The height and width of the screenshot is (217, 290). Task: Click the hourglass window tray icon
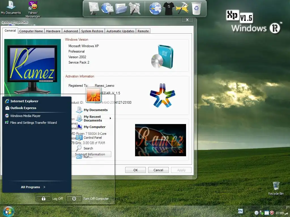pos(267,213)
